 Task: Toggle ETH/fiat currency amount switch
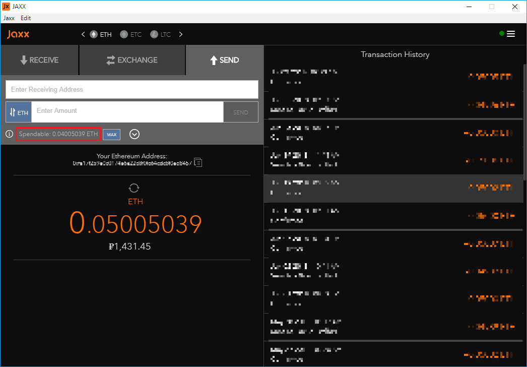(x=19, y=112)
